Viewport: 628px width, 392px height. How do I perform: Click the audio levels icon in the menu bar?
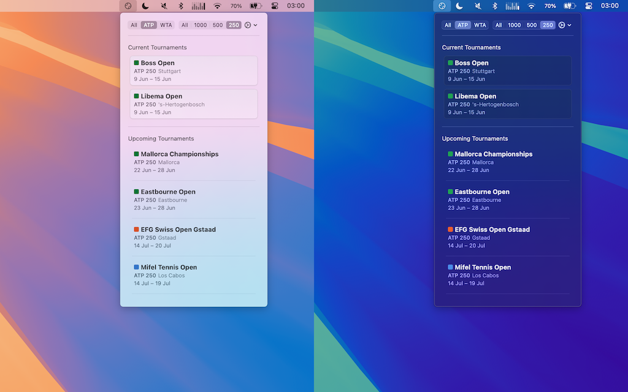pos(199,6)
